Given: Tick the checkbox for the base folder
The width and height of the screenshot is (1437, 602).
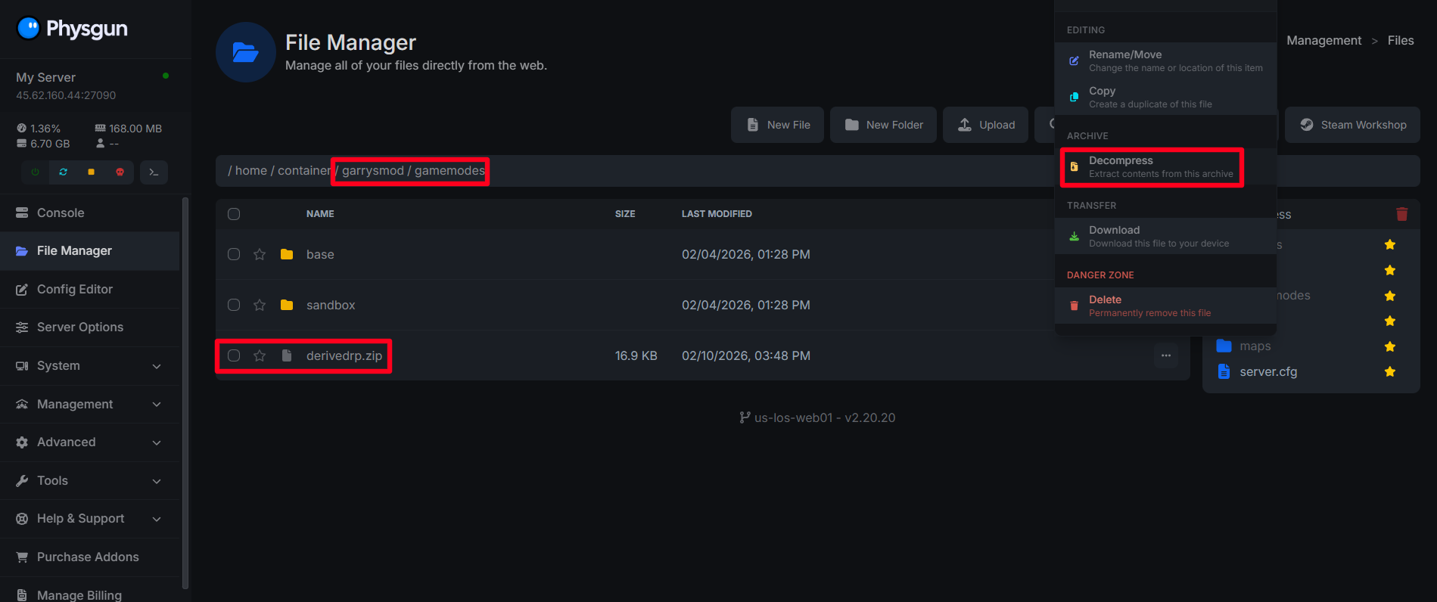Looking at the screenshot, I should (234, 254).
